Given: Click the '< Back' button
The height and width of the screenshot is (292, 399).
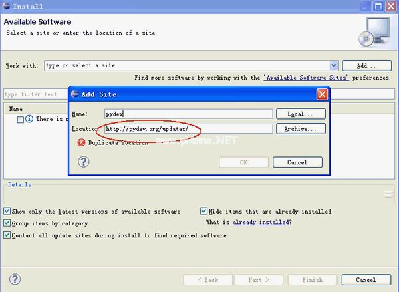Looking at the screenshot, I should 208,280.
